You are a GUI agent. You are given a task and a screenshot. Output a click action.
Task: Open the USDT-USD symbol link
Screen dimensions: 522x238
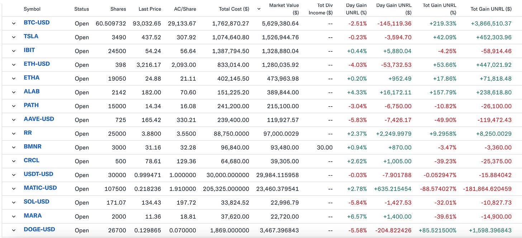tap(38, 174)
